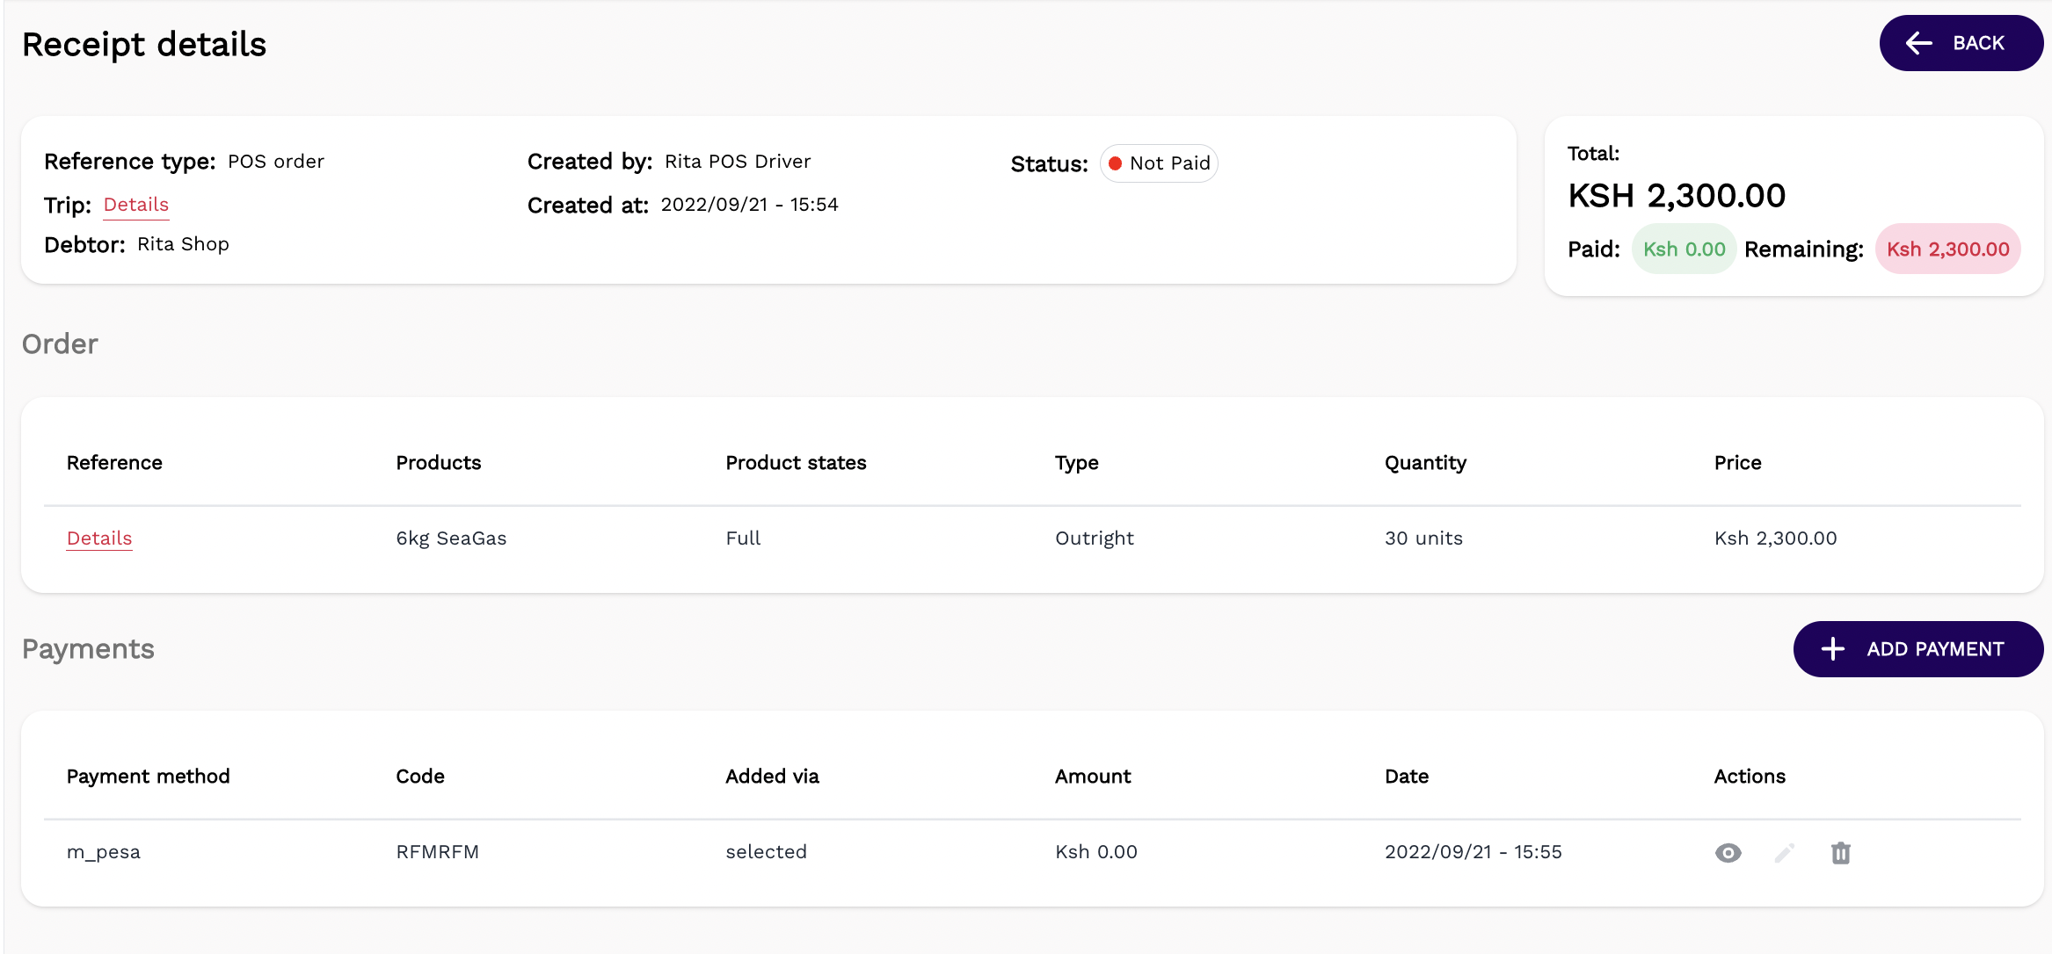Click the Amount column header
Viewport: 2052px width, 954px height.
click(1093, 777)
